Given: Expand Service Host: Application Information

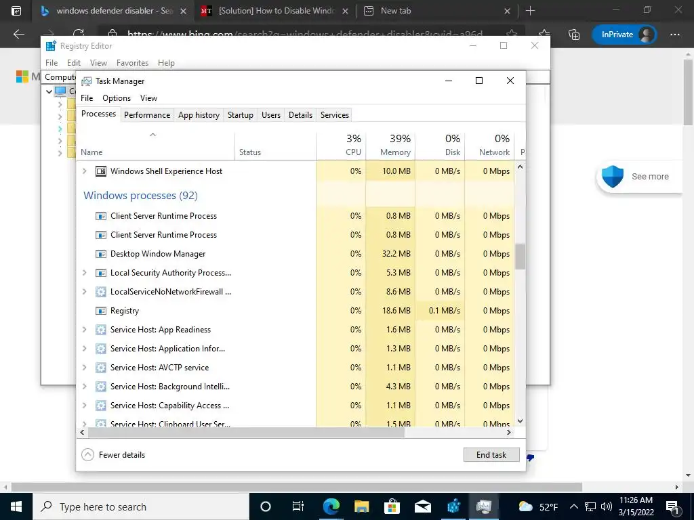Looking at the screenshot, I should [85, 349].
